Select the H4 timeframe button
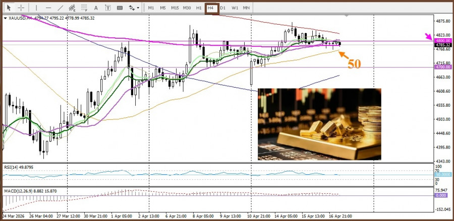 coord(210,8)
